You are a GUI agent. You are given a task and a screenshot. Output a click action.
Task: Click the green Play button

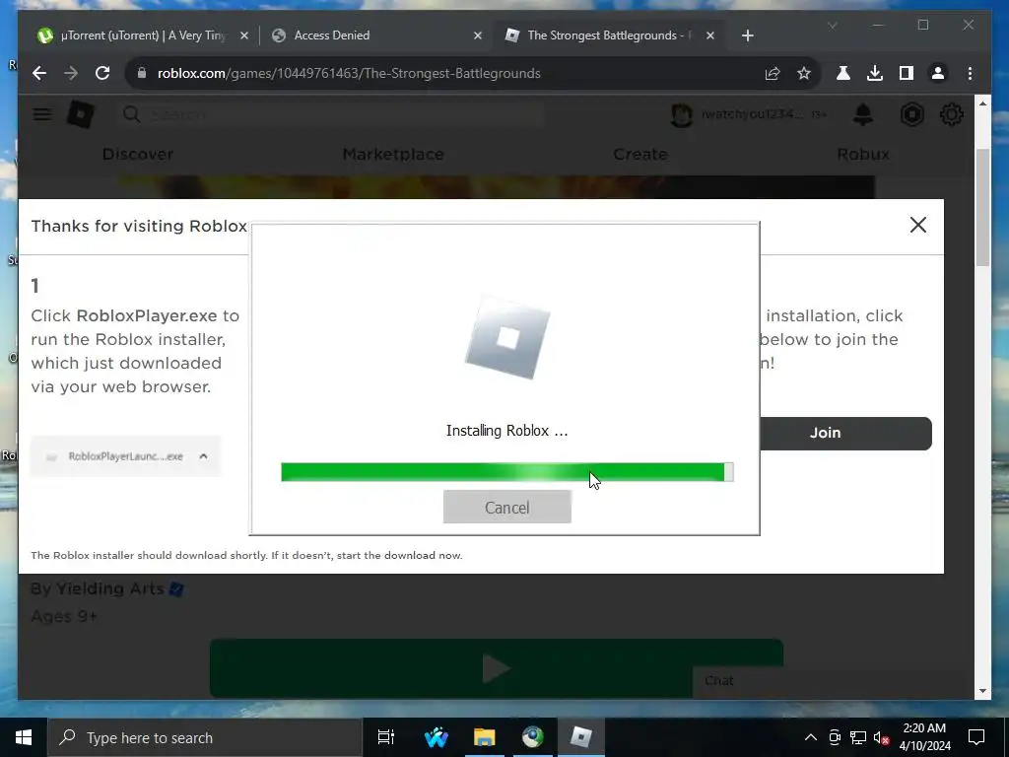click(x=497, y=668)
